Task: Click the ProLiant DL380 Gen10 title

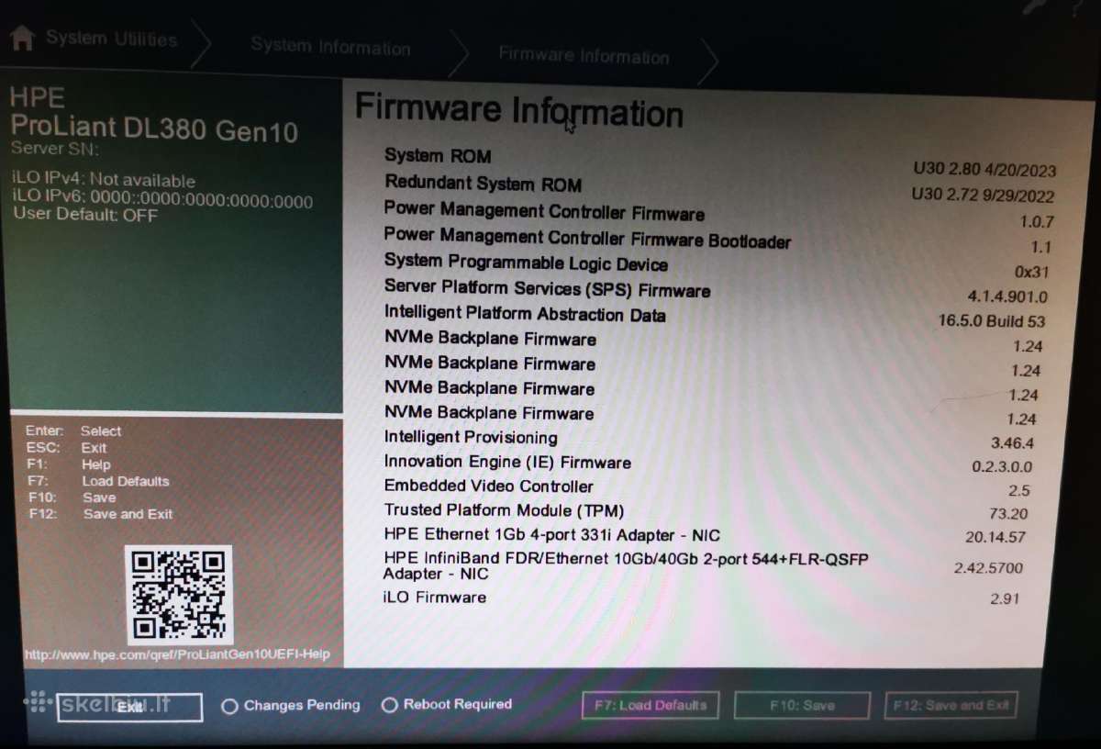Action: tap(154, 128)
